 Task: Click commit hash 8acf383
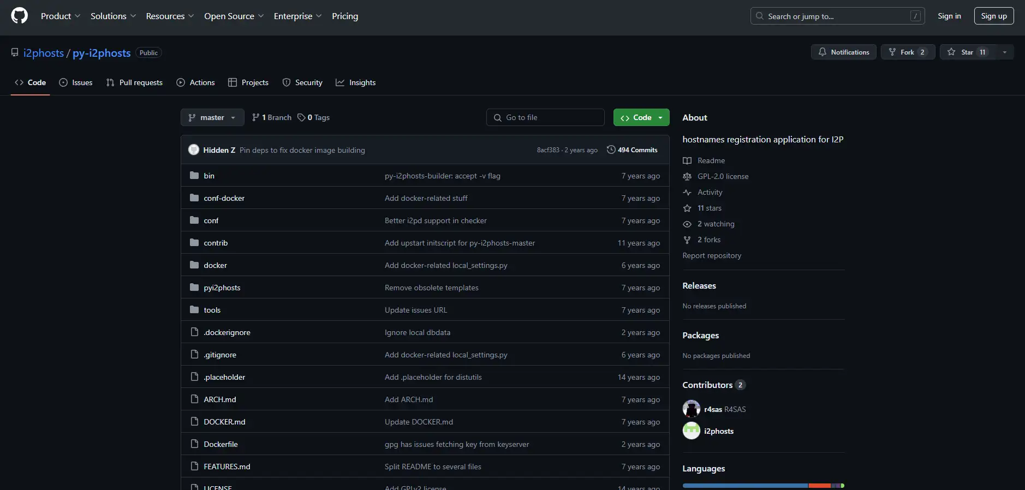coord(548,150)
